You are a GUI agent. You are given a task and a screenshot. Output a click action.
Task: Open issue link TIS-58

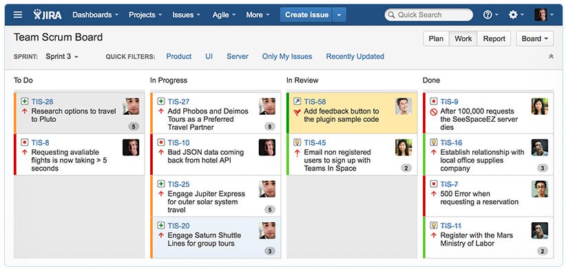pyautogui.click(x=315, y=102)
